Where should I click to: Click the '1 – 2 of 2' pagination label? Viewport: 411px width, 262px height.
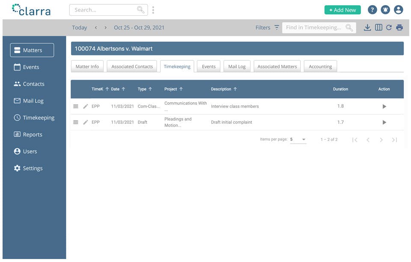(329, 139)
